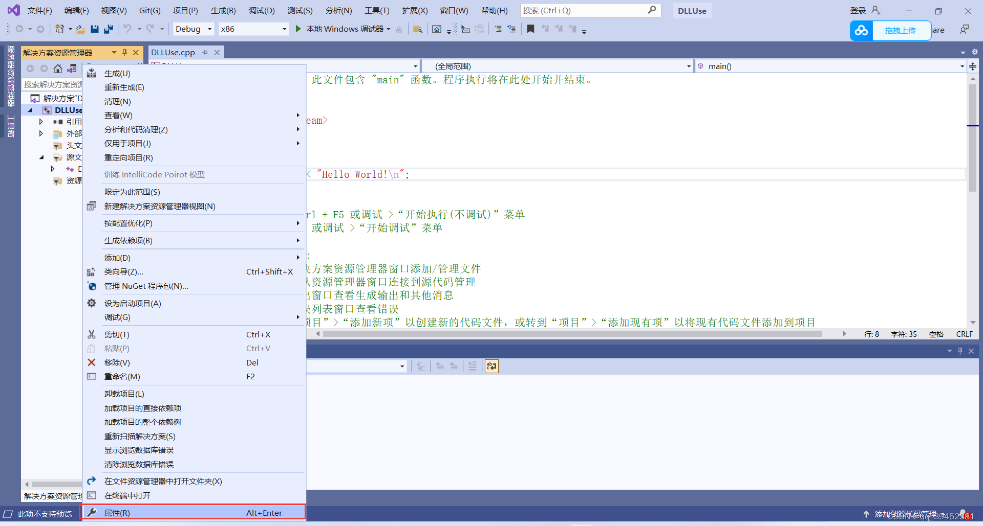Open the 调试(D) menu in menu bar
This screenshot has height=526, width=983.
pyautogui.click(x=262, y=10)
